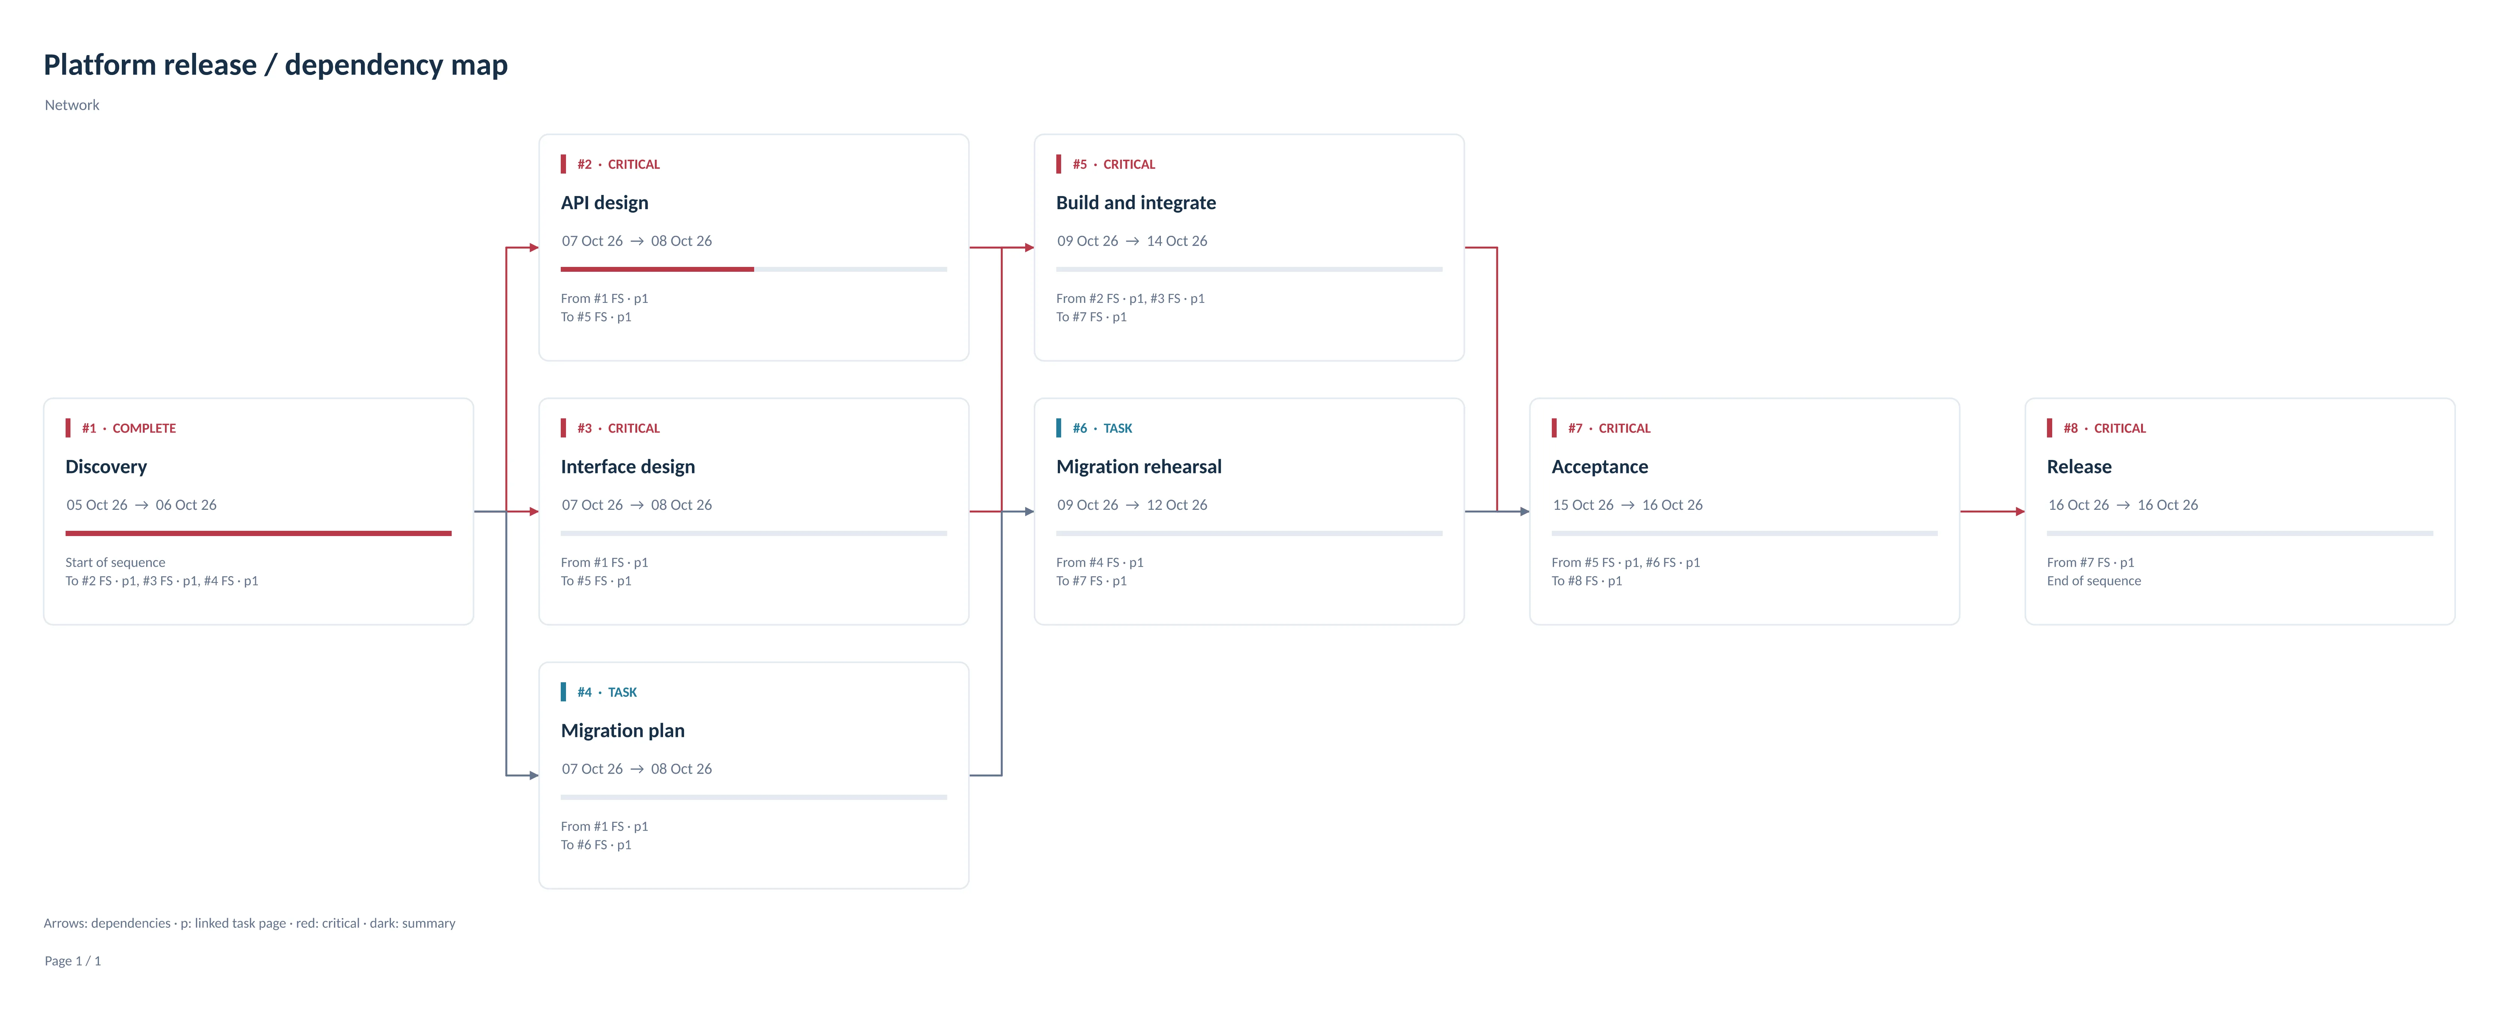
Task: Click the Interface design card heading
Action: tap(628, 467)
